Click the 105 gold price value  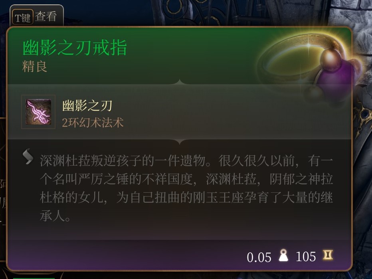coord(306,257)
